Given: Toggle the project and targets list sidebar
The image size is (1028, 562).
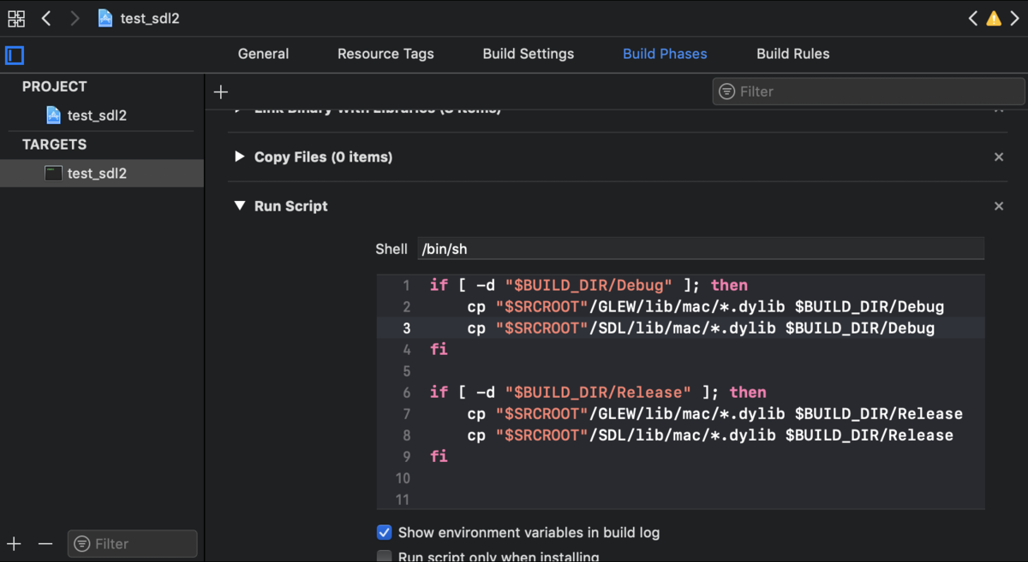Looking at the screenshot, I should coord(15,56).
